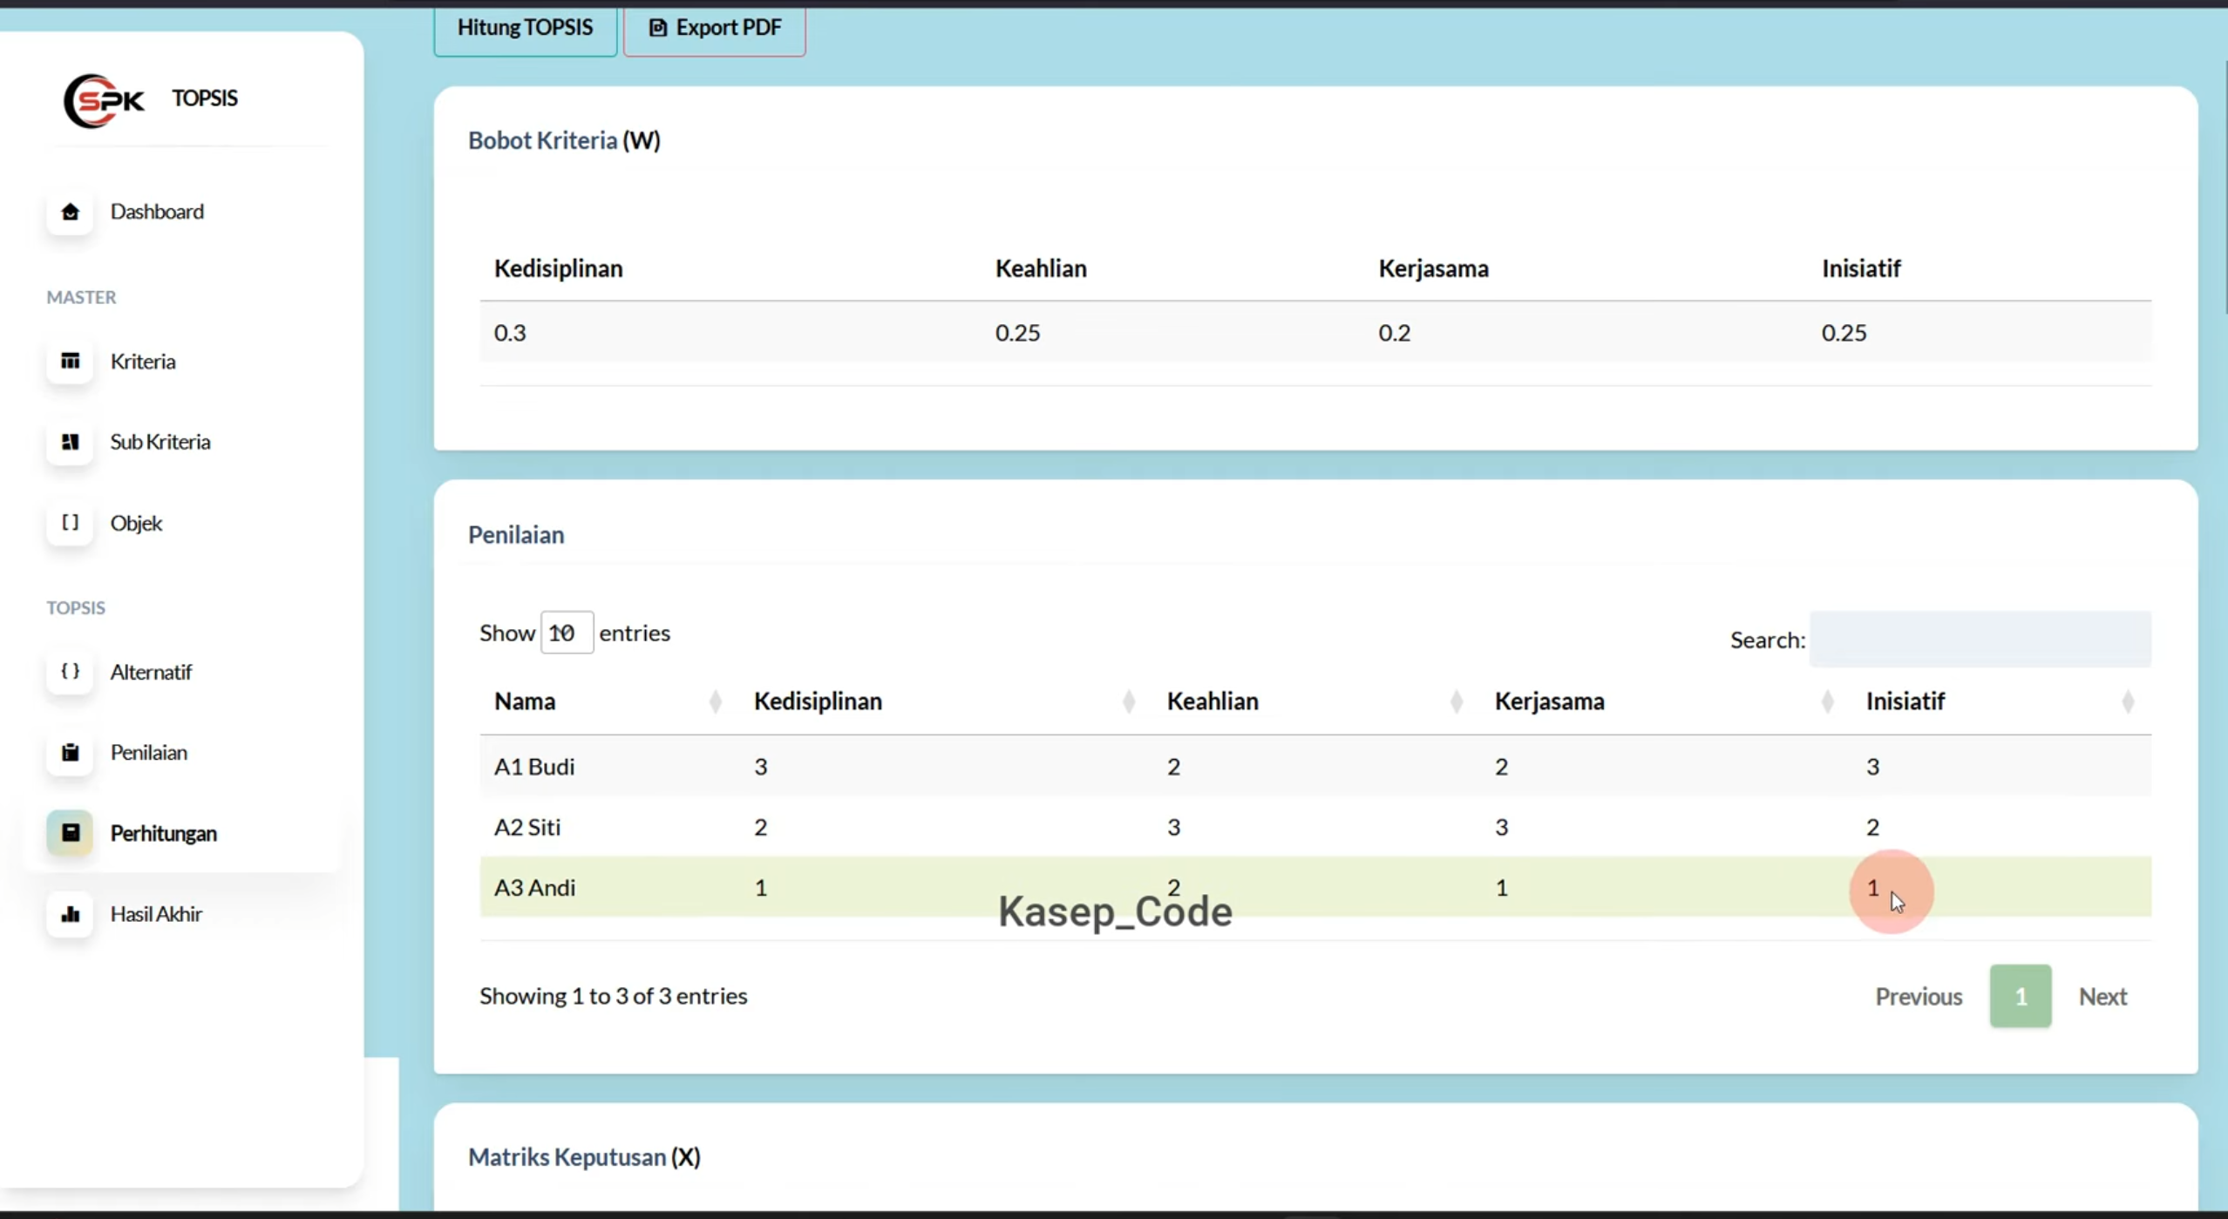Sort table by Kedisiplinan column arrows
The height and width of the screenshot is (1219, 2228).
click(1128, 701)
